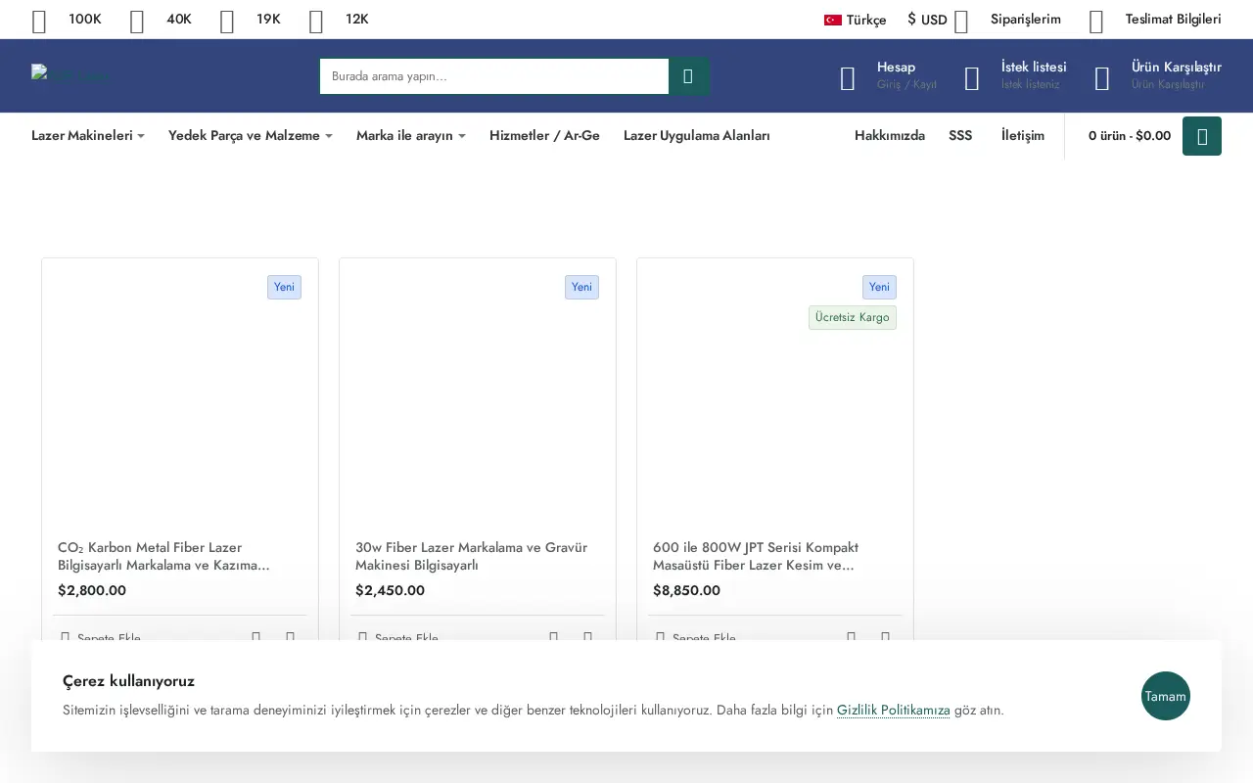1253x783 pixels.
Task: Click the icon left of Siparişlerim
Action: pyautogui.click(x=961, y=22)
